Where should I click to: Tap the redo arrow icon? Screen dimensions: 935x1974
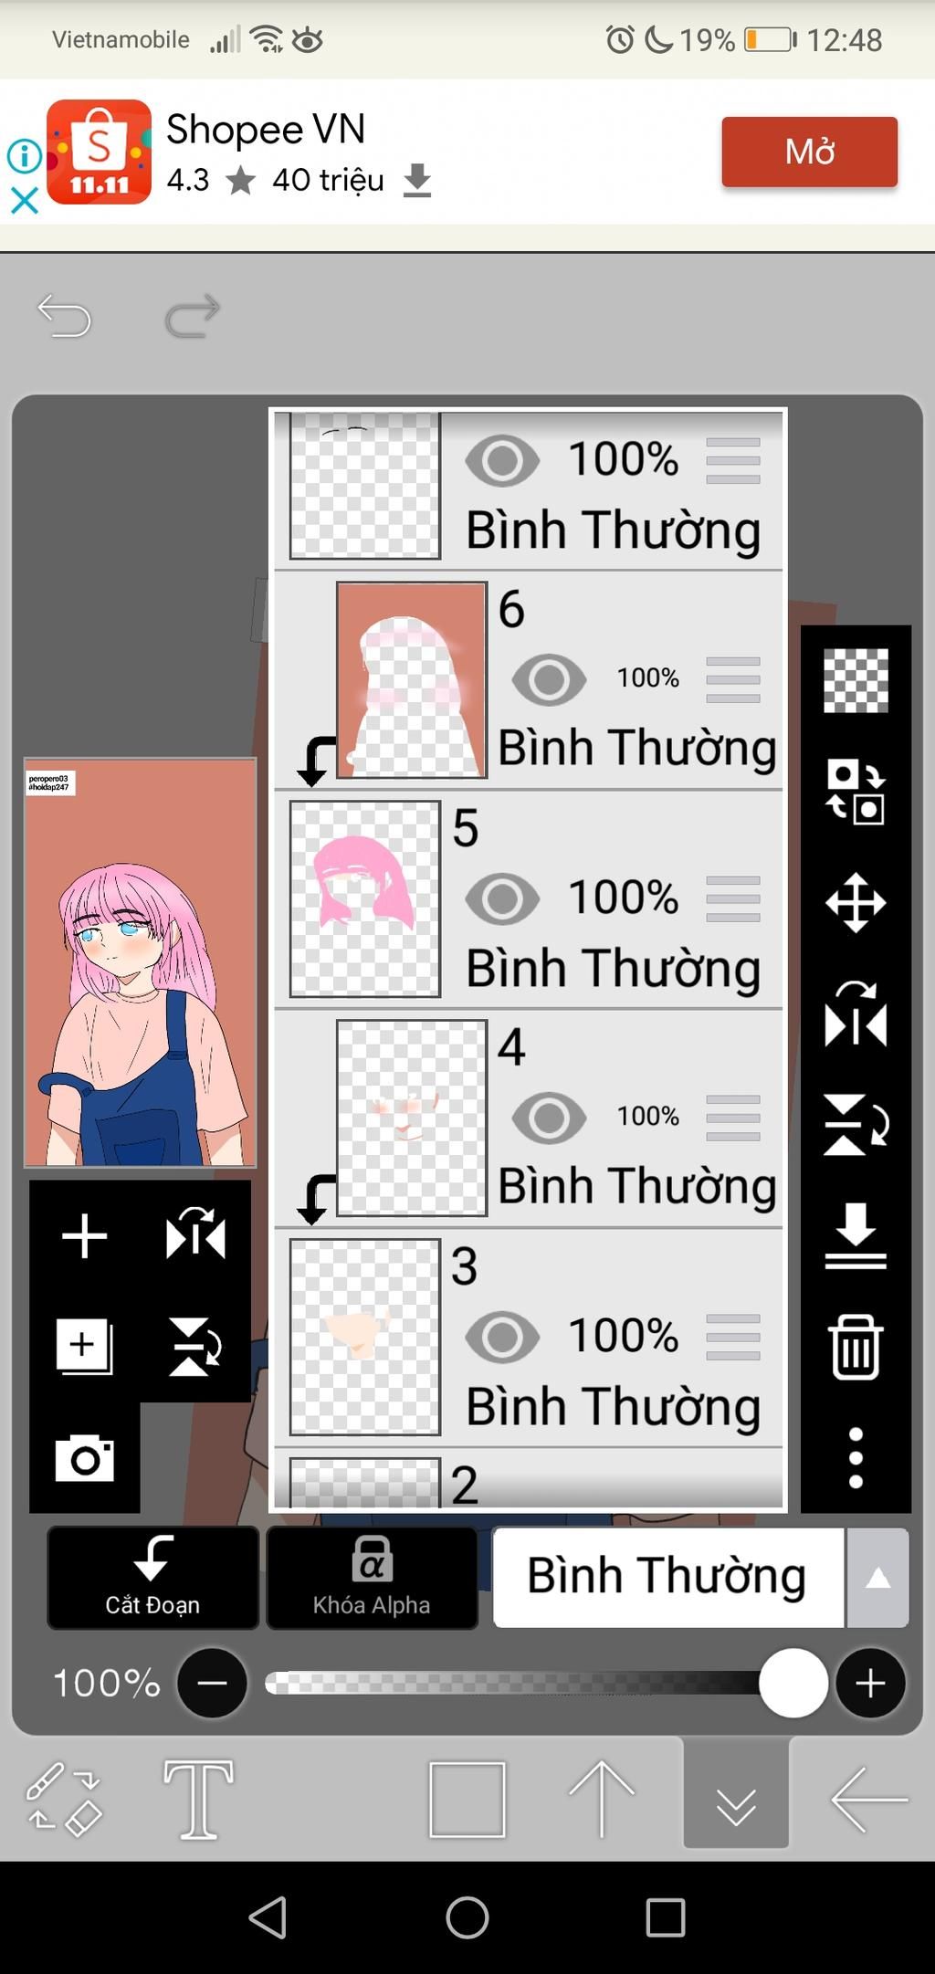193,316
